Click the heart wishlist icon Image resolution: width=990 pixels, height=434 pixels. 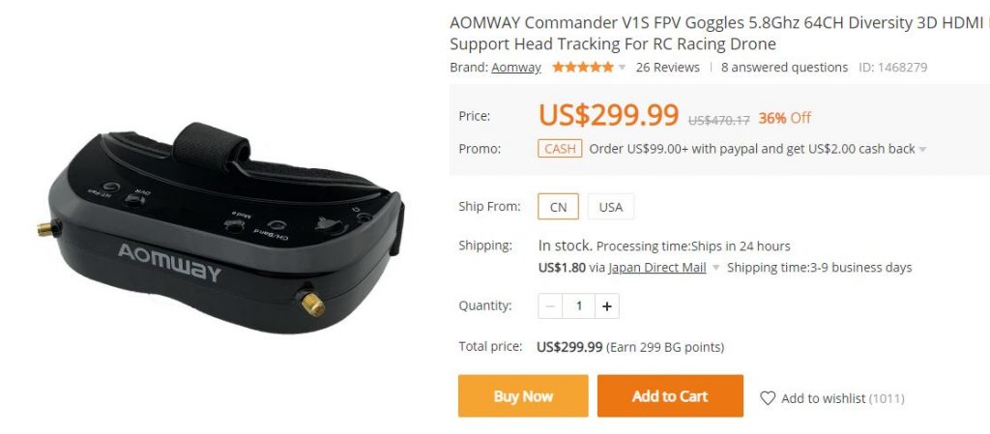[x=767, y=398]
